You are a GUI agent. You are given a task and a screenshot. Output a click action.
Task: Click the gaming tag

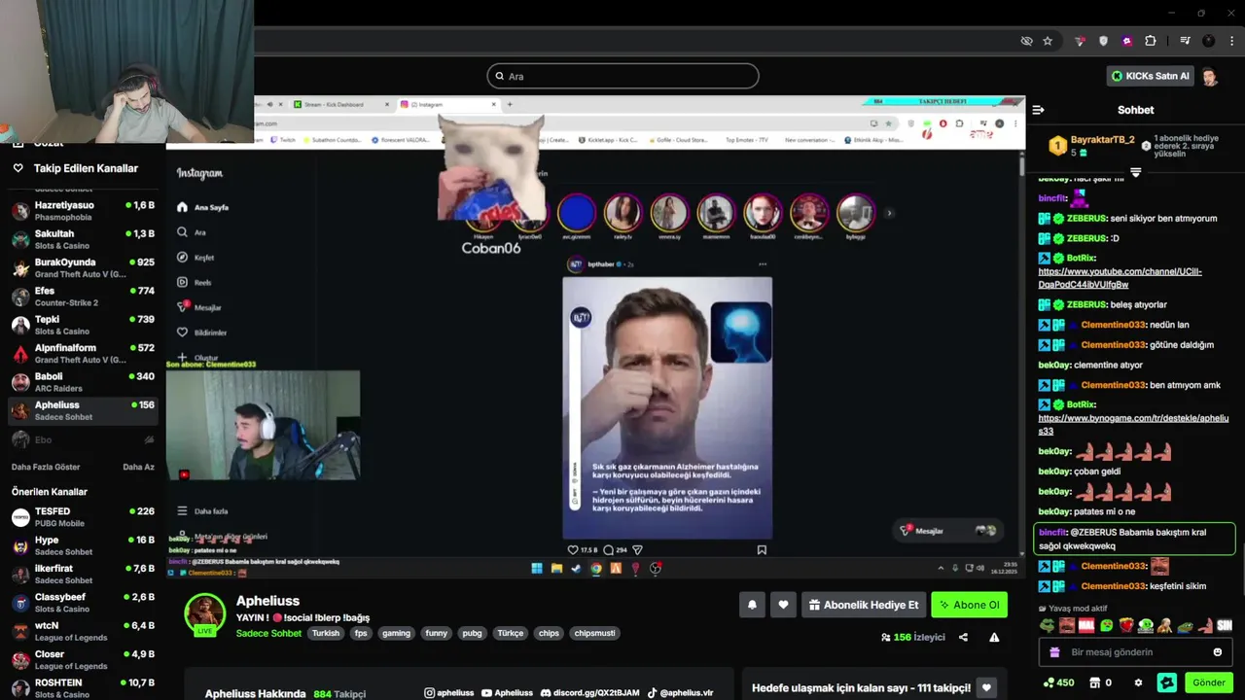pyautogui.click(x=396, y=633)
